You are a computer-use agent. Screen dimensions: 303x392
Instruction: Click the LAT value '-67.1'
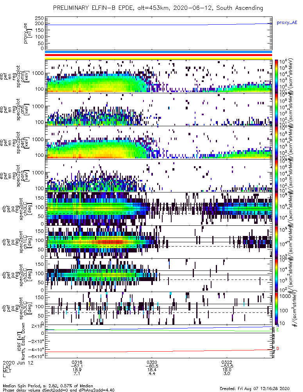coord(77,366)
